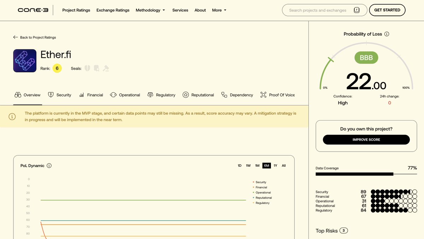Click the Top Risks count badge
This screenshot has height=239, width=424.
pyautogui.click(x=344, y=231)
